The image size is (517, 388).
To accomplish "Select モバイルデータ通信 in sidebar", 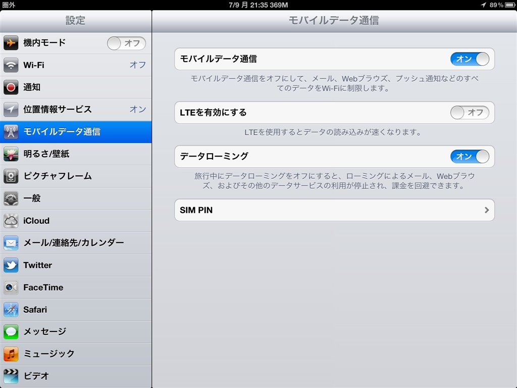I will pos(76,132).
